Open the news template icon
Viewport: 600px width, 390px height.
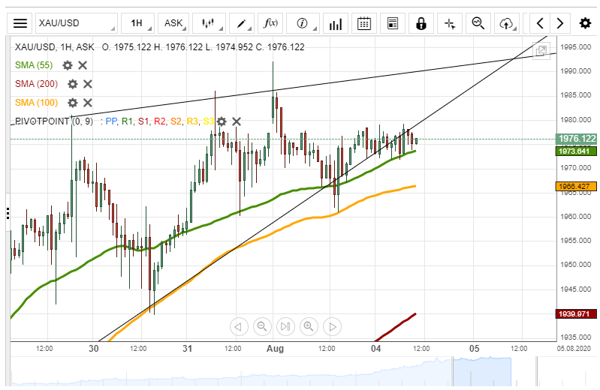(393, 23)
